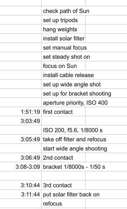Select the 'install cable release' cell
Screen dimensions: 127x209
[63, 75]
